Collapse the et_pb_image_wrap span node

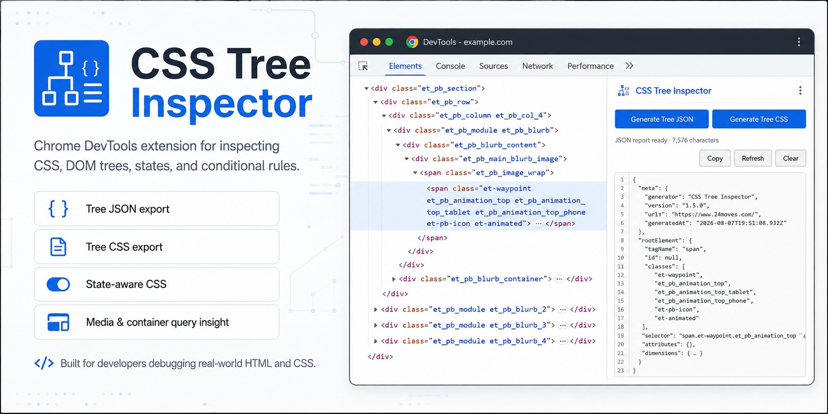pyautogui.click(x=414, y=173)
